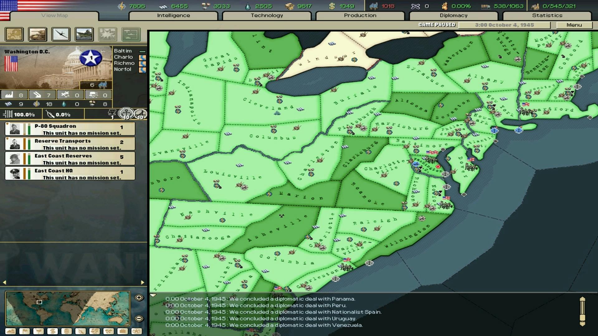Open the naval units overview ship icon
598x336 pixels.
84,34
